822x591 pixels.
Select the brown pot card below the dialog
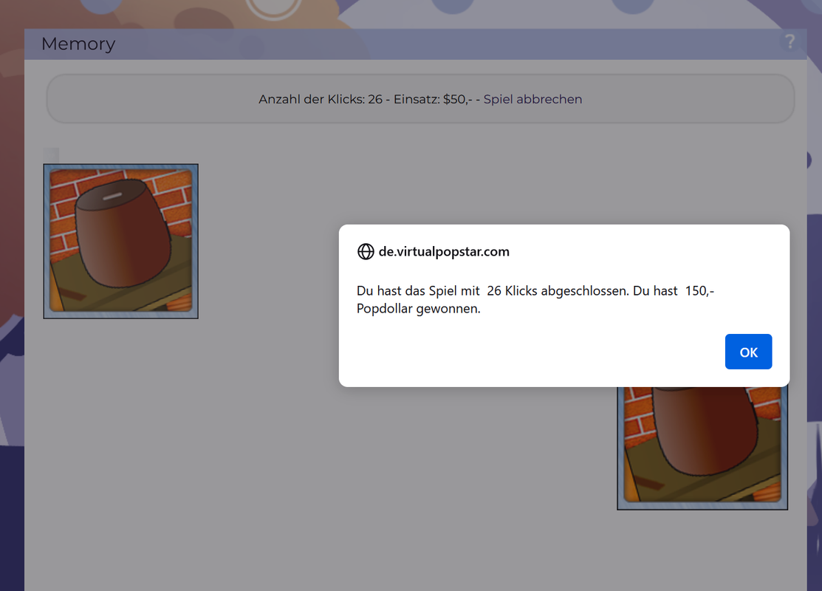coord(702,448)
